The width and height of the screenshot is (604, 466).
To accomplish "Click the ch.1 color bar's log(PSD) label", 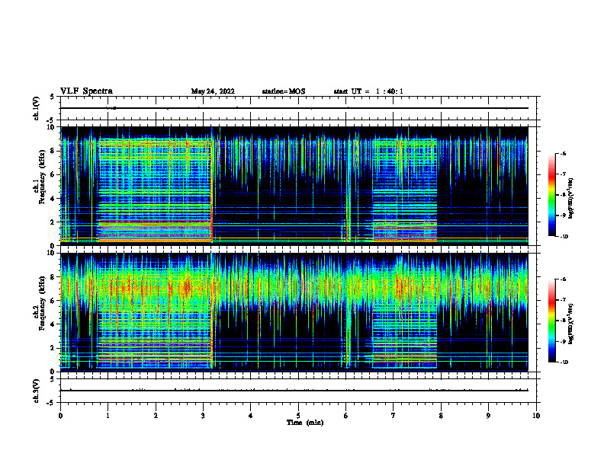I will 571,199.
